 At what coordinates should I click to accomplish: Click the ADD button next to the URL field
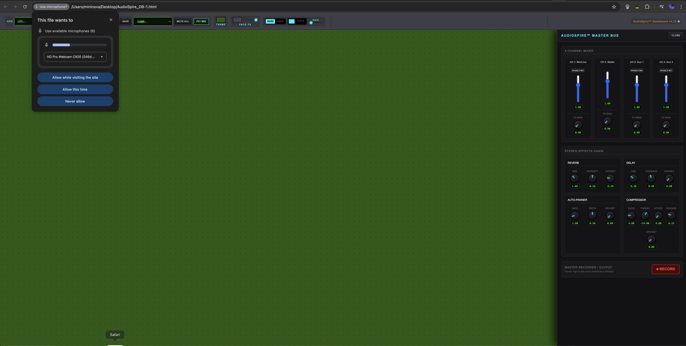[x=10, y=21]
